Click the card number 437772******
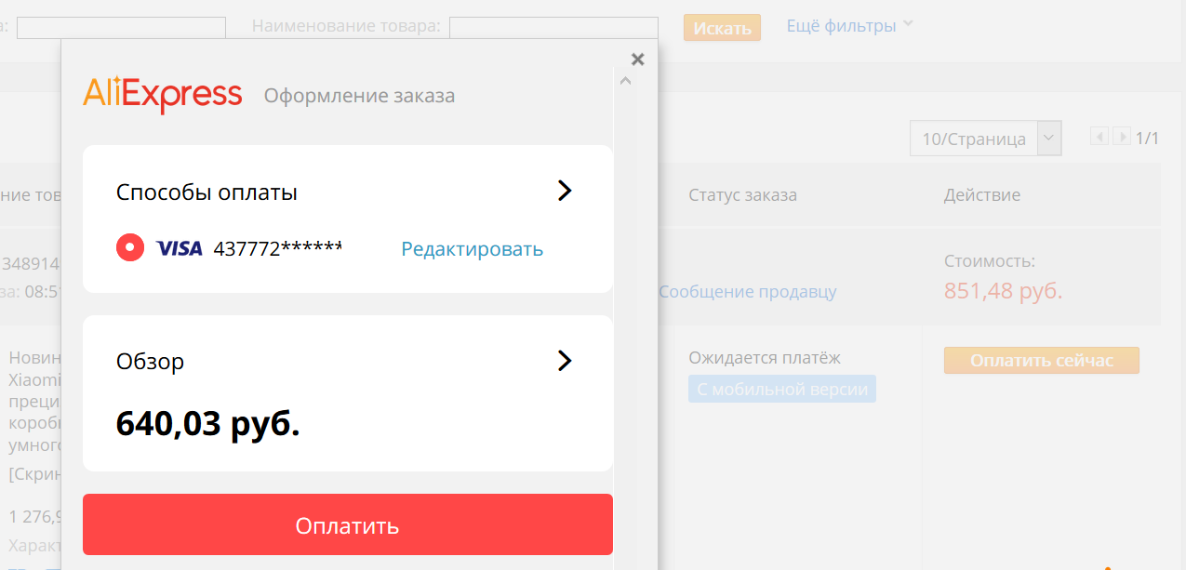This screenshot has height=570, width=1186. click(x=278, y=249)
